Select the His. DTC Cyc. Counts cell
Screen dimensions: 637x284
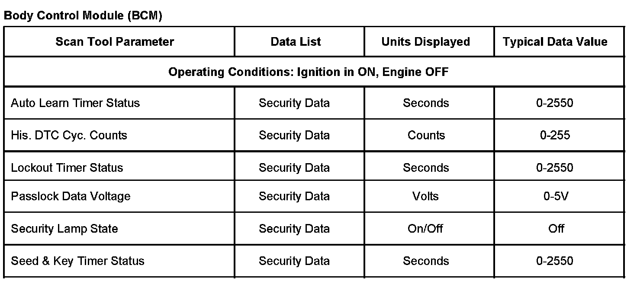(x=69, y=135)
